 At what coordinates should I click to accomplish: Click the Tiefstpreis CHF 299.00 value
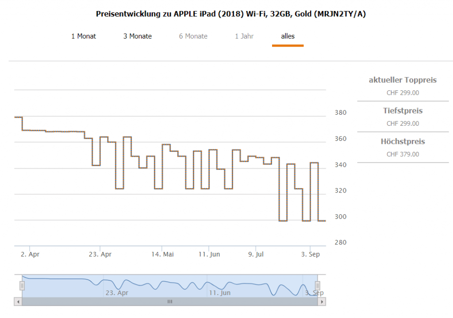pyautogui.click(x=403, y=124)
